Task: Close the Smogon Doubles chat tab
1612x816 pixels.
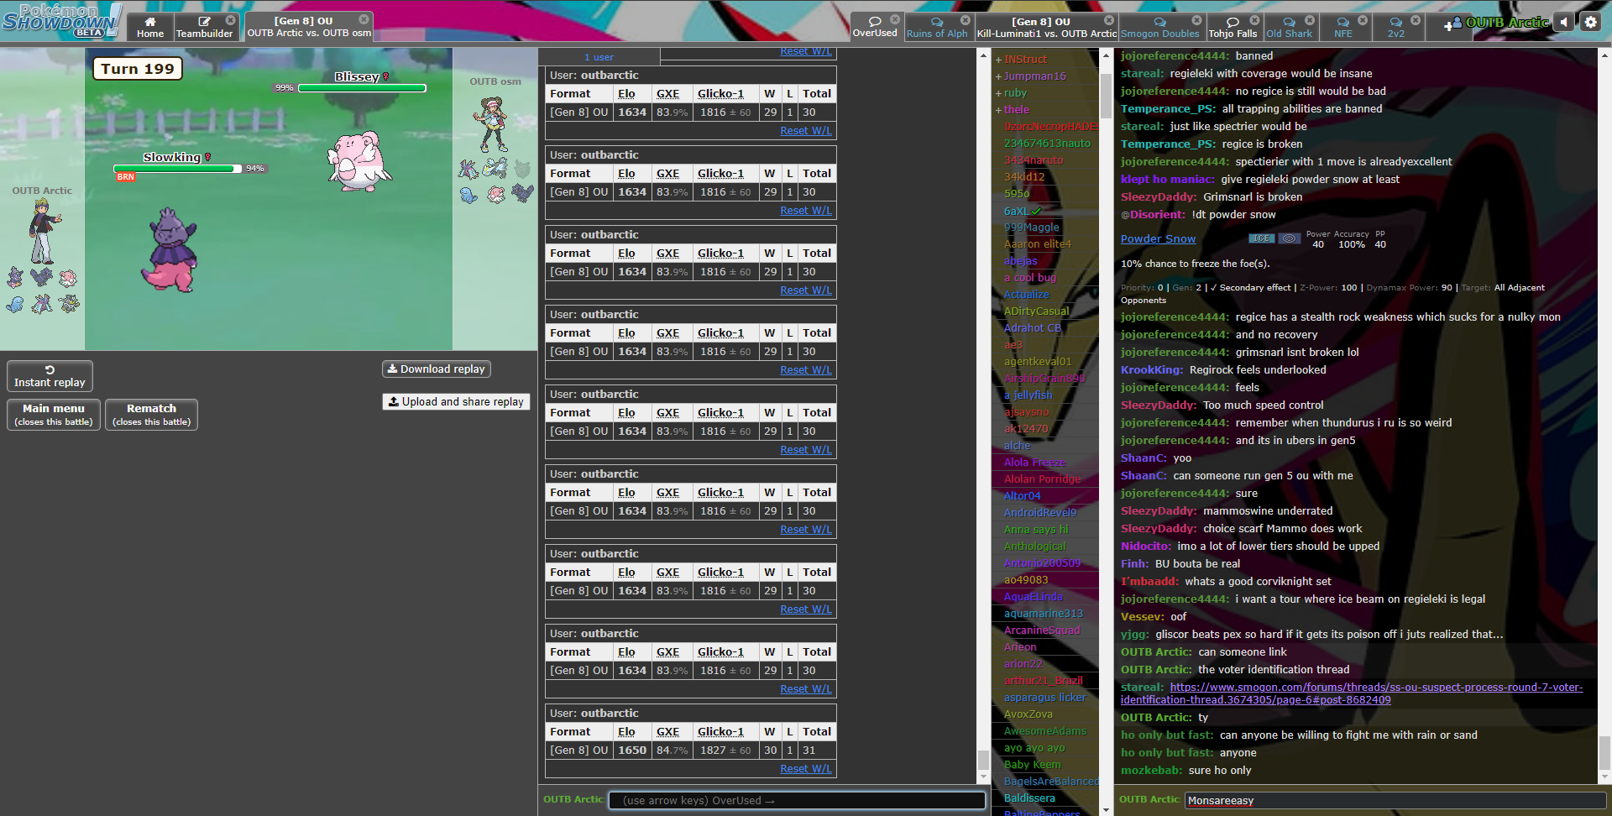Action: [1196, 20]
